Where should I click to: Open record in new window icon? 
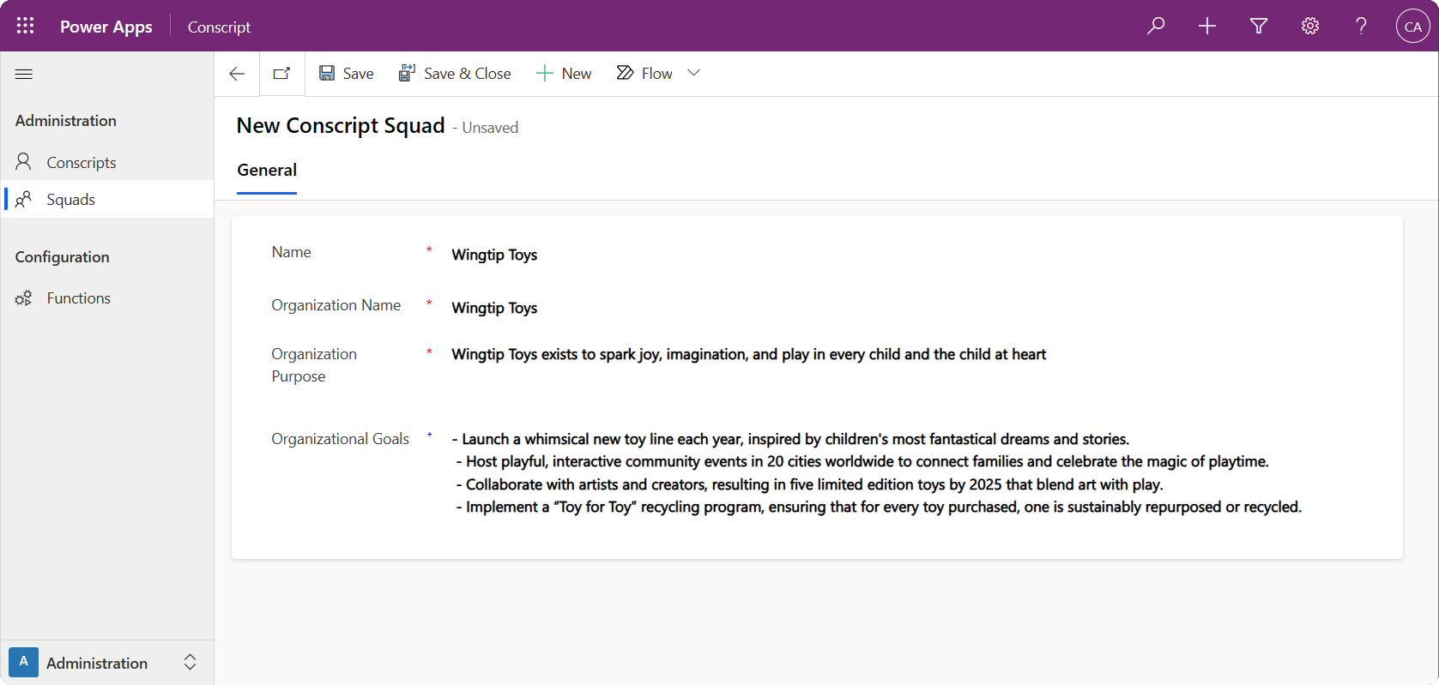(281, 74)
